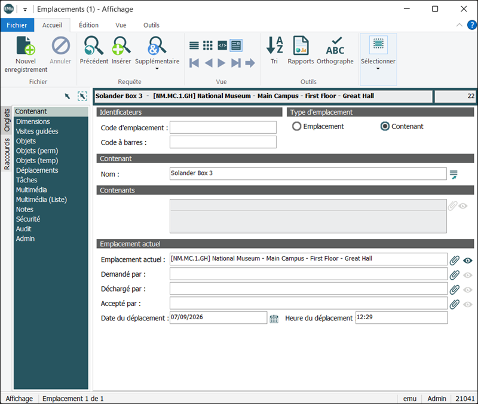
Task: Click the Heure du déplacement field
Action: 401,317
